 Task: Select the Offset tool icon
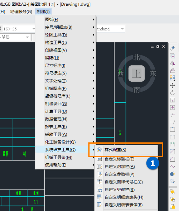pos(173,71)
